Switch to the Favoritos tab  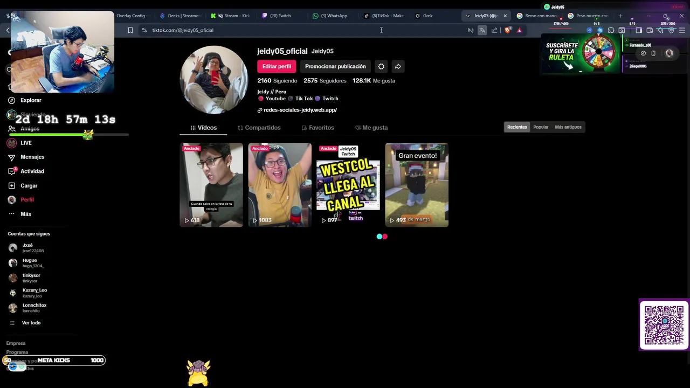(318, 128)
